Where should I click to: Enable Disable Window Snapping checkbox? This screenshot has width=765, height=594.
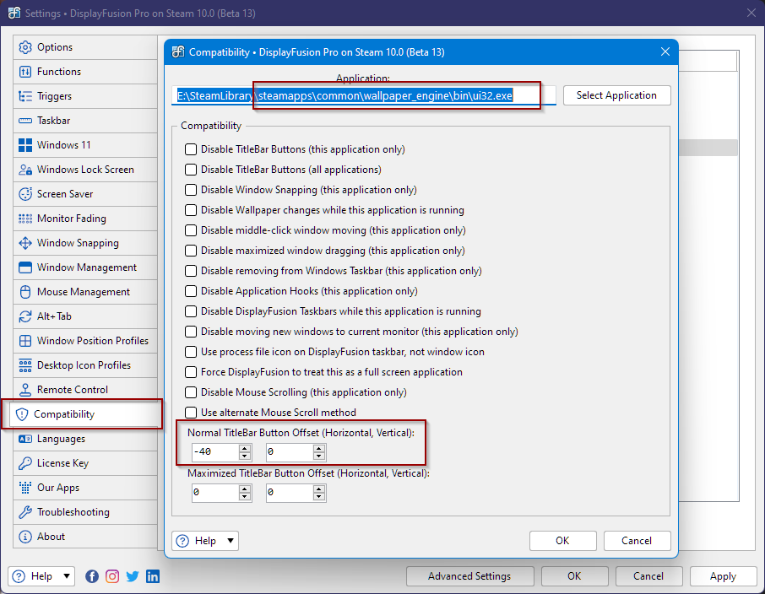tap(191, 190)
